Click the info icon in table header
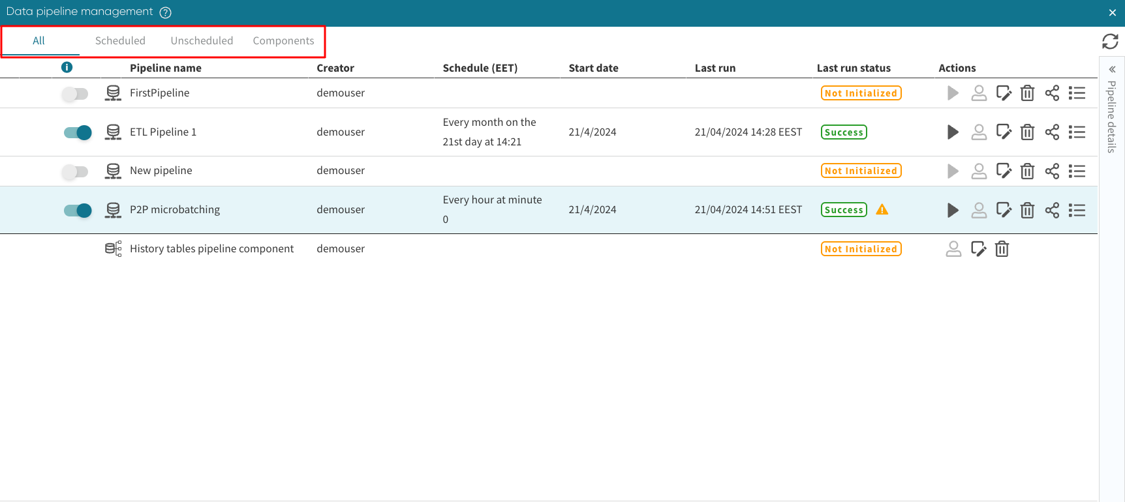Viewport: 1125px width, 502px height. [67, 67]
